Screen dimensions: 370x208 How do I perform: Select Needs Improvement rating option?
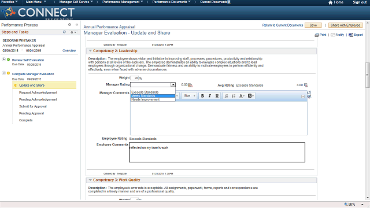click(x=146, y=99)
